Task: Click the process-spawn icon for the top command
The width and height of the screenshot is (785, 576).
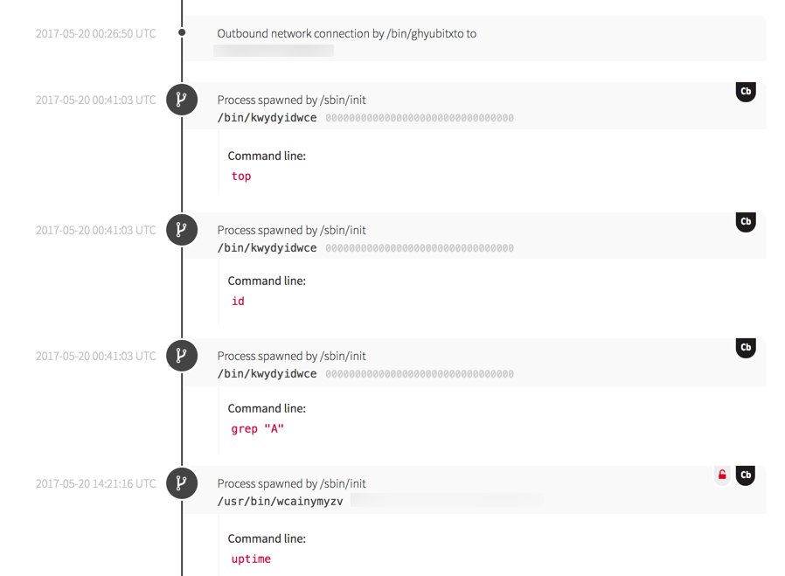Action: coord(182,100)
